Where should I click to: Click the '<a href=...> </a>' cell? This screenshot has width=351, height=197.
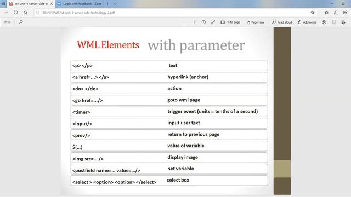click(90, 77)
